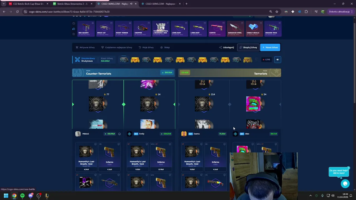This screenshot has height=200, width=356.
Task: Open the Chopper drop card
Action: (x=142, y=29)
